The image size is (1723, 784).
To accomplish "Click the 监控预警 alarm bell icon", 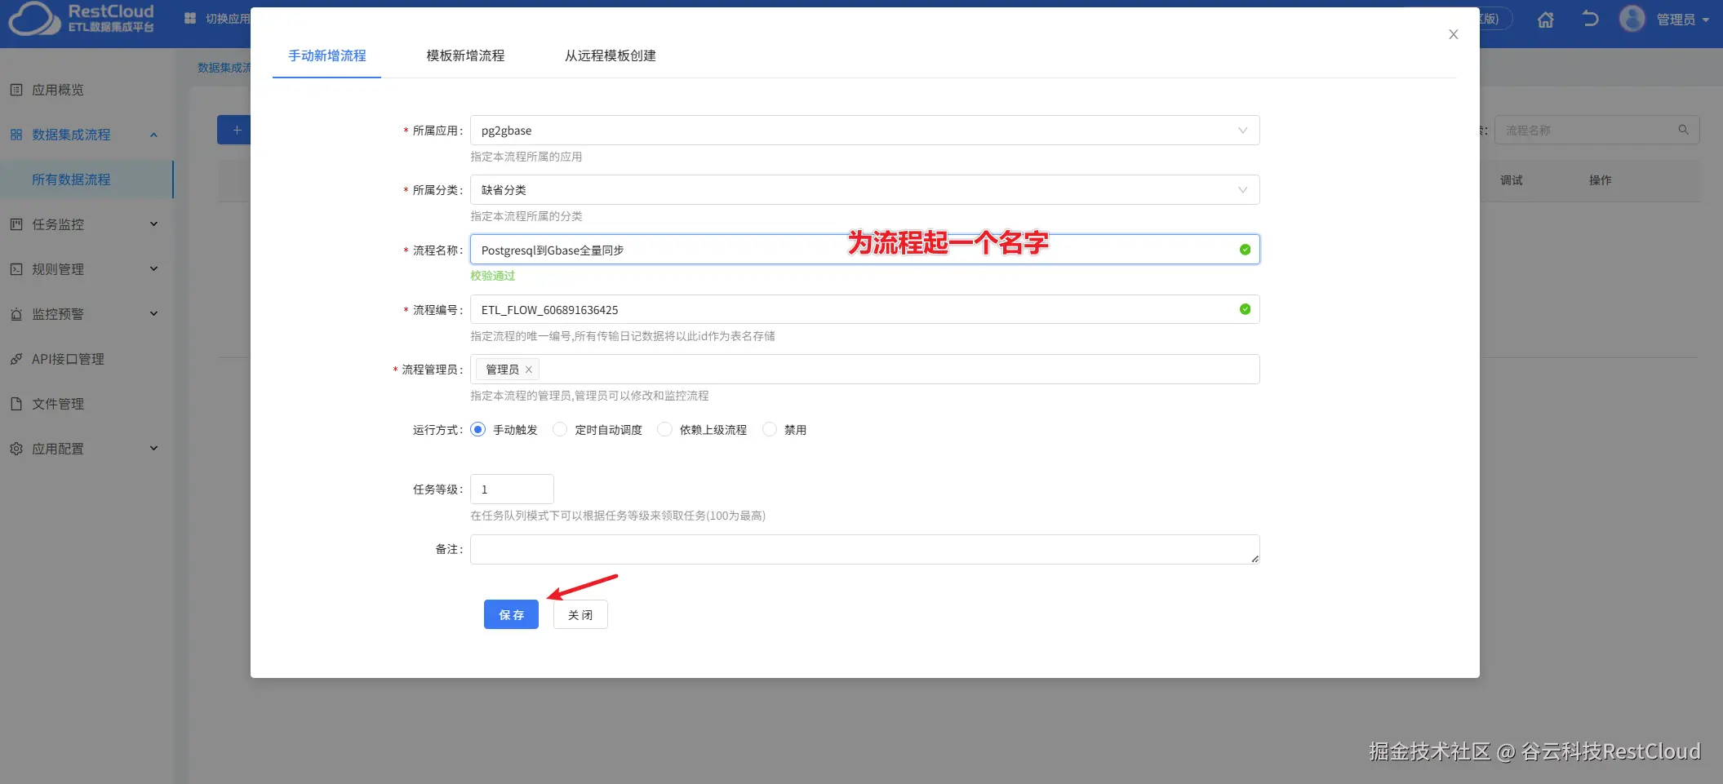I will pyautogui.click(x=16, y=313).
